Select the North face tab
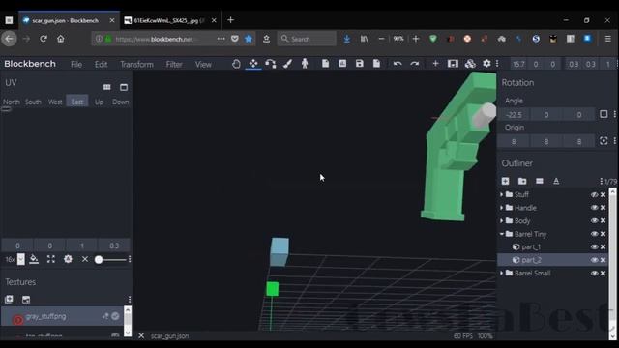This screenshot has width=619, height=348. (x=12, y=101)
